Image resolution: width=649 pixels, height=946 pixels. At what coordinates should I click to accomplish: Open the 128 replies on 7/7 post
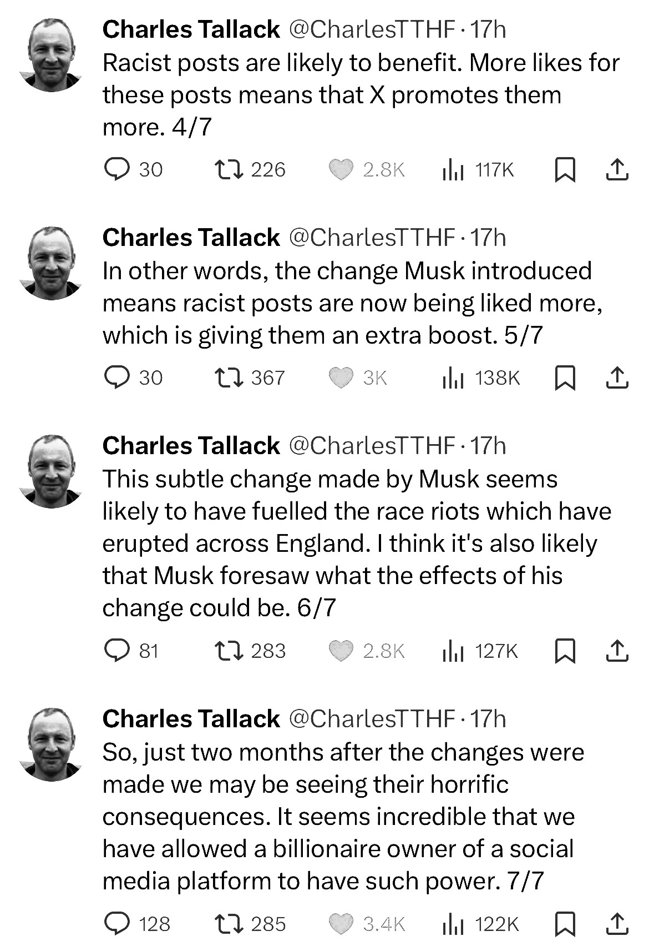(x=138, y=924)
